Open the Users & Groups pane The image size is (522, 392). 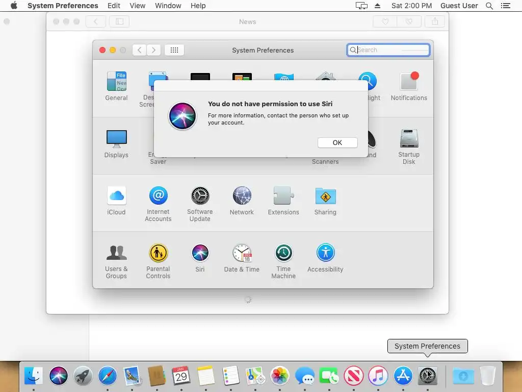116,261
